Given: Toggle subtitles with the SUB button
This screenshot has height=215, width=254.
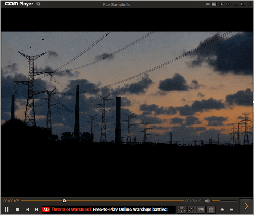Looking at the screenshot, I should (x=201, y=209).
